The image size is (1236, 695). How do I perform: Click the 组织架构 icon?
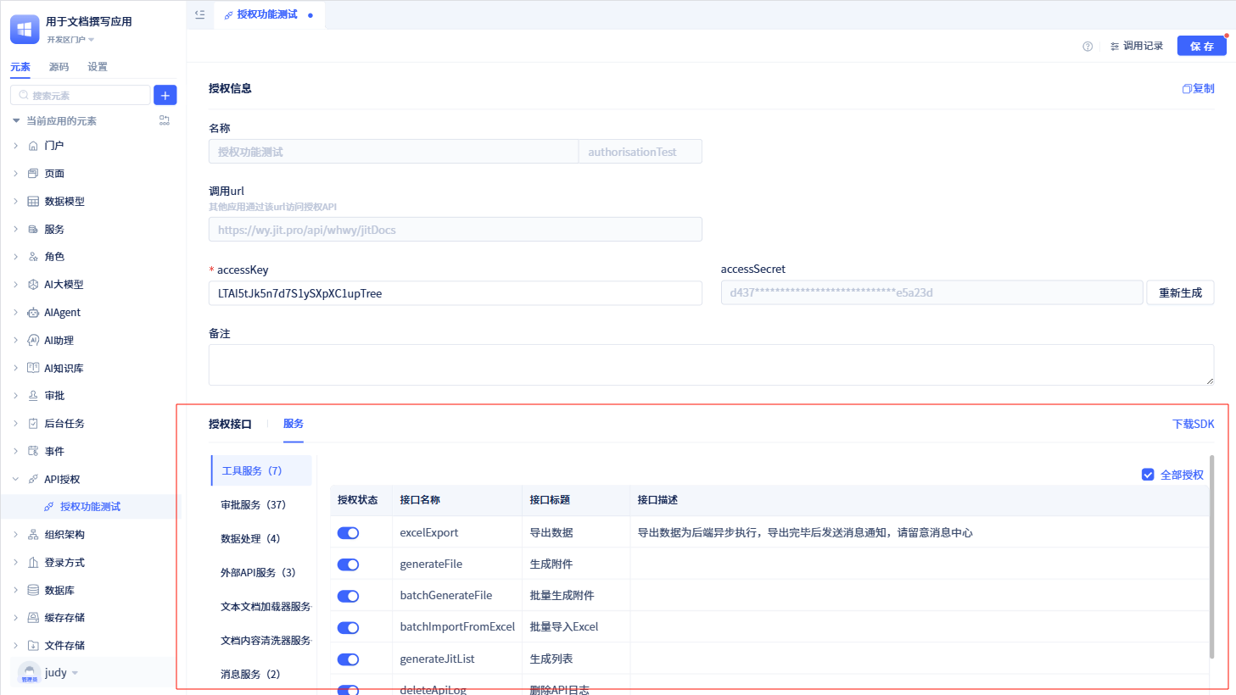click(x=33, y=534)
